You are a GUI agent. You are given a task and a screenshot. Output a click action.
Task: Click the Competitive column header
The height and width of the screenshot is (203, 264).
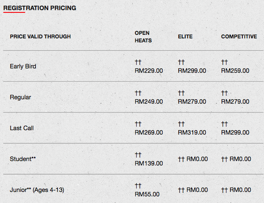coord(239,37)
